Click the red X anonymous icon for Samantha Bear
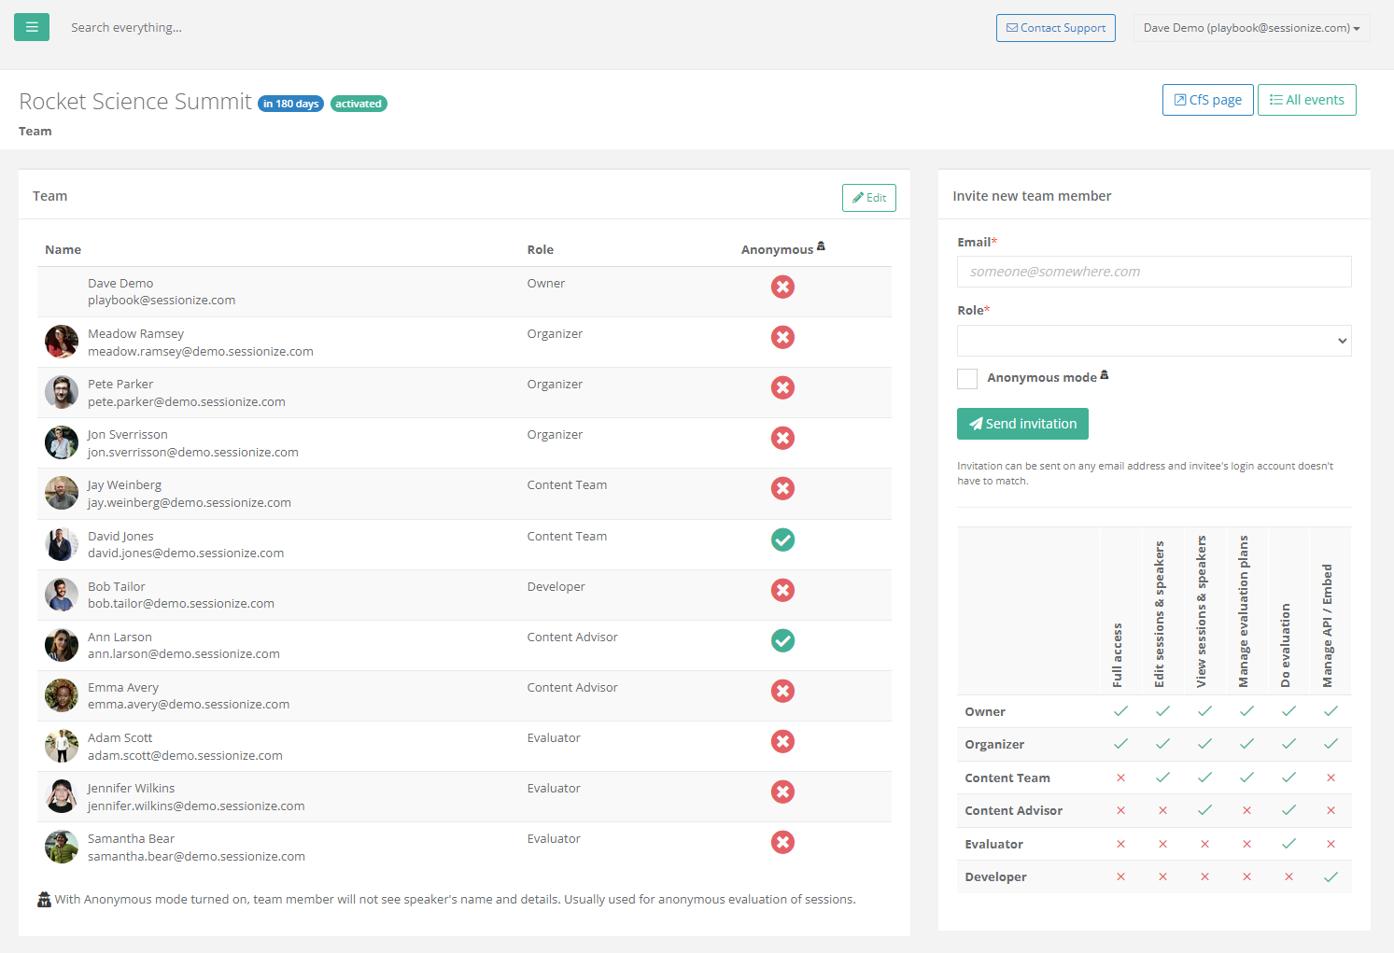The image size is (1394, 953). tap(782, 842)
